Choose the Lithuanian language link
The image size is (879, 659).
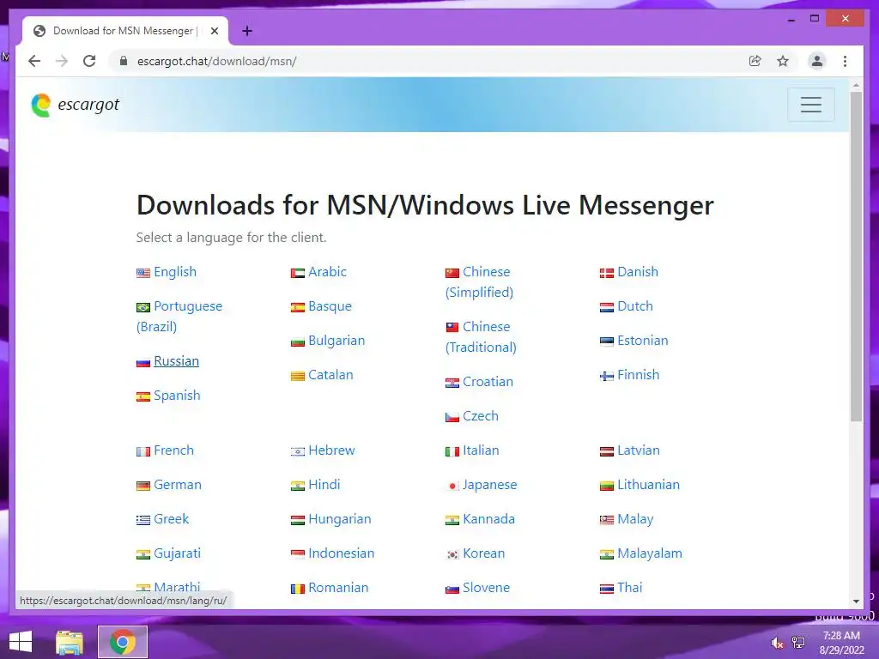[x=649, y=485]
